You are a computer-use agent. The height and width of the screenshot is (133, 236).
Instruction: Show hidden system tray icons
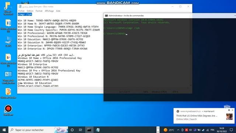coord(178,130)
